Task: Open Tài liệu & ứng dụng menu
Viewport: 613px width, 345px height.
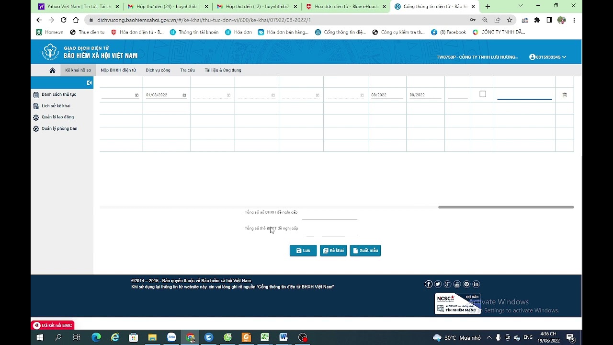Action: 223,70
